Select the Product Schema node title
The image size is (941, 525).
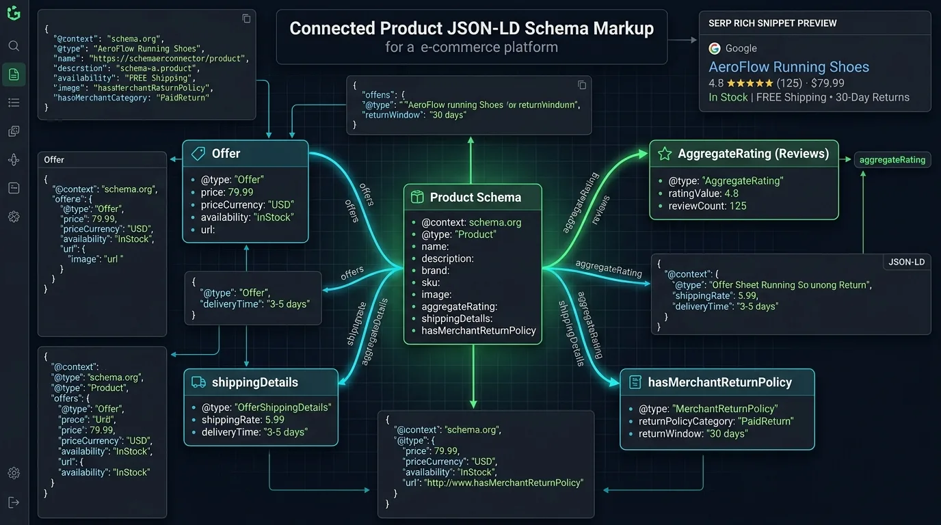tap(475, 198)
